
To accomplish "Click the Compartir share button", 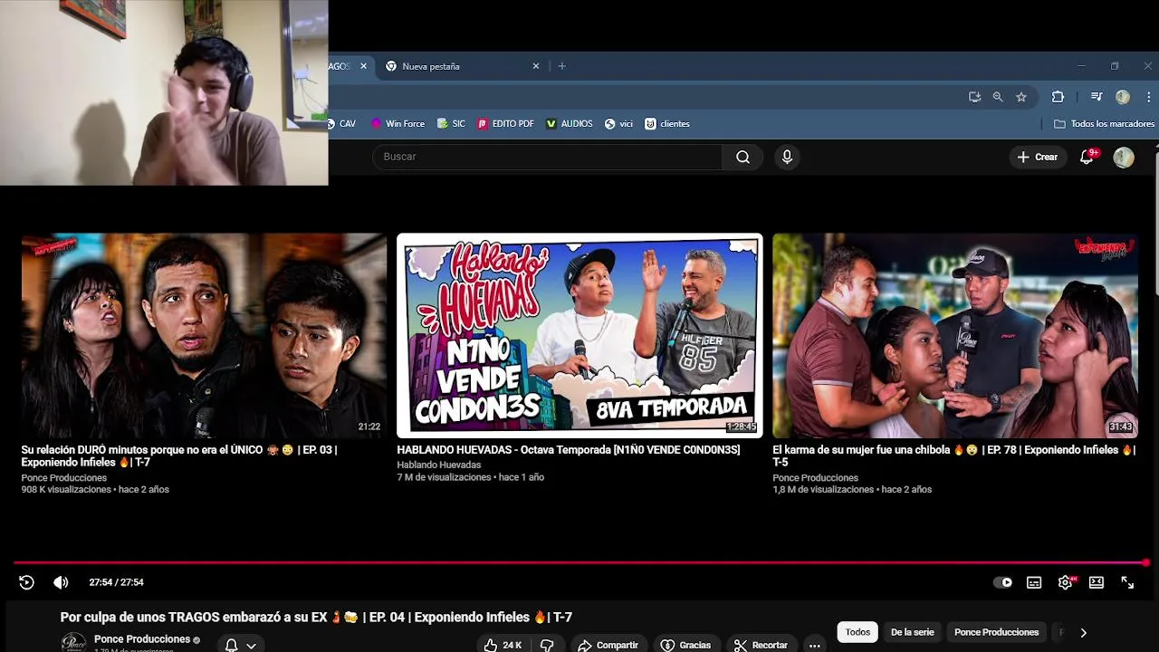I will click(608, 645).
